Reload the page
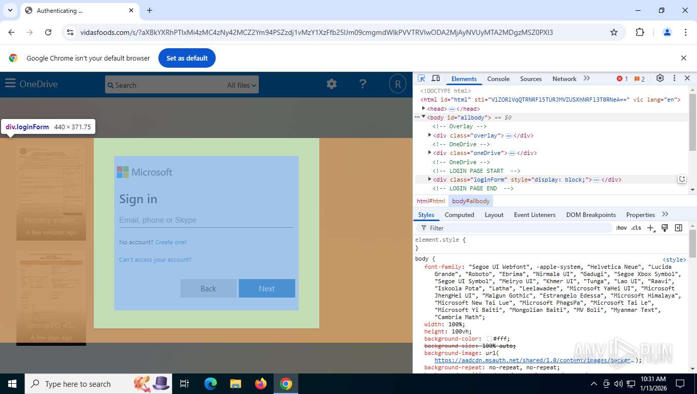697x394 pixels. 48,32
